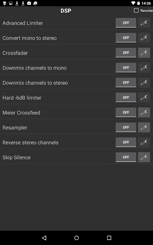Open Convert mono to stereo wrench settings

(144, 38)
